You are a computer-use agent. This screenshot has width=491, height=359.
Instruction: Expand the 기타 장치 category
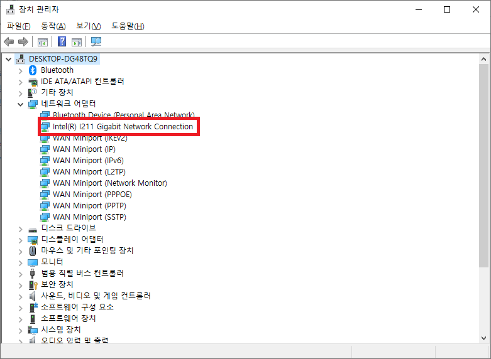click(x=20, y=94)
